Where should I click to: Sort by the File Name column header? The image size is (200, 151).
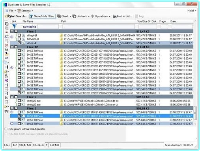pyautogui.click(x=28, y=21)
